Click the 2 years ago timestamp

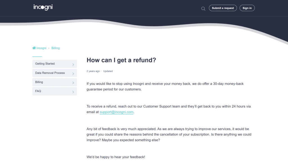click(x=93, y=71)
